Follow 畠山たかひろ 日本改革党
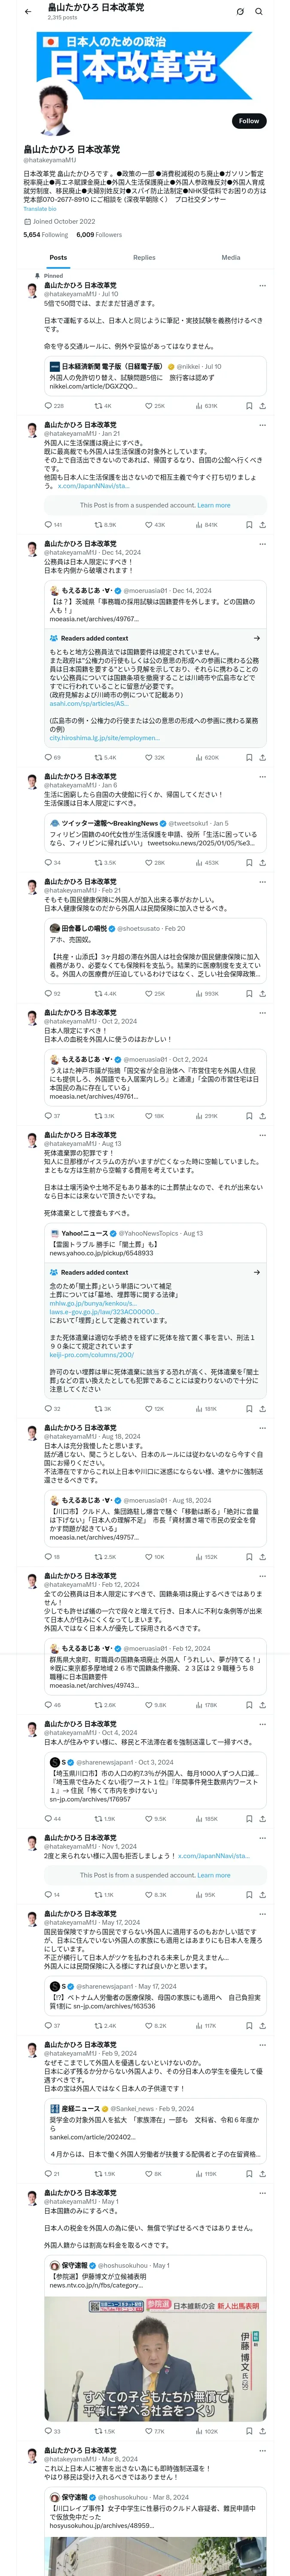The image size is (290, 2576). point(248,120)
